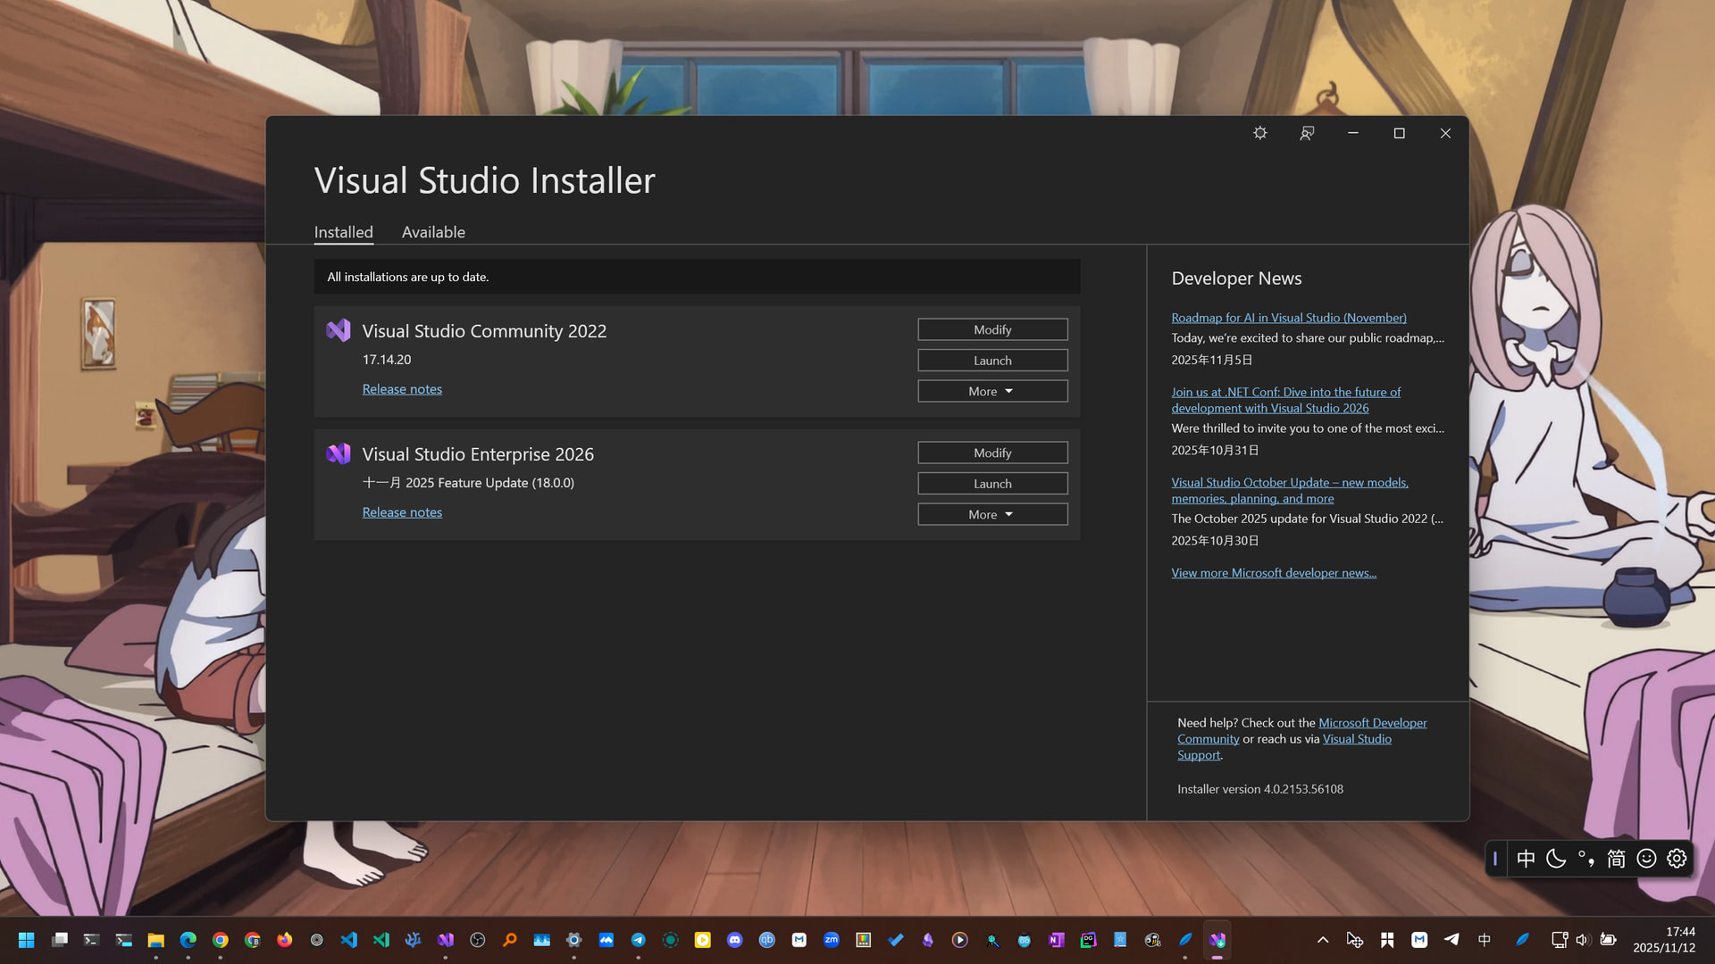Viewport: 1715px width, 964px height.
Task: Open Google Chrome from the taskbar
Action: (220, 939)
